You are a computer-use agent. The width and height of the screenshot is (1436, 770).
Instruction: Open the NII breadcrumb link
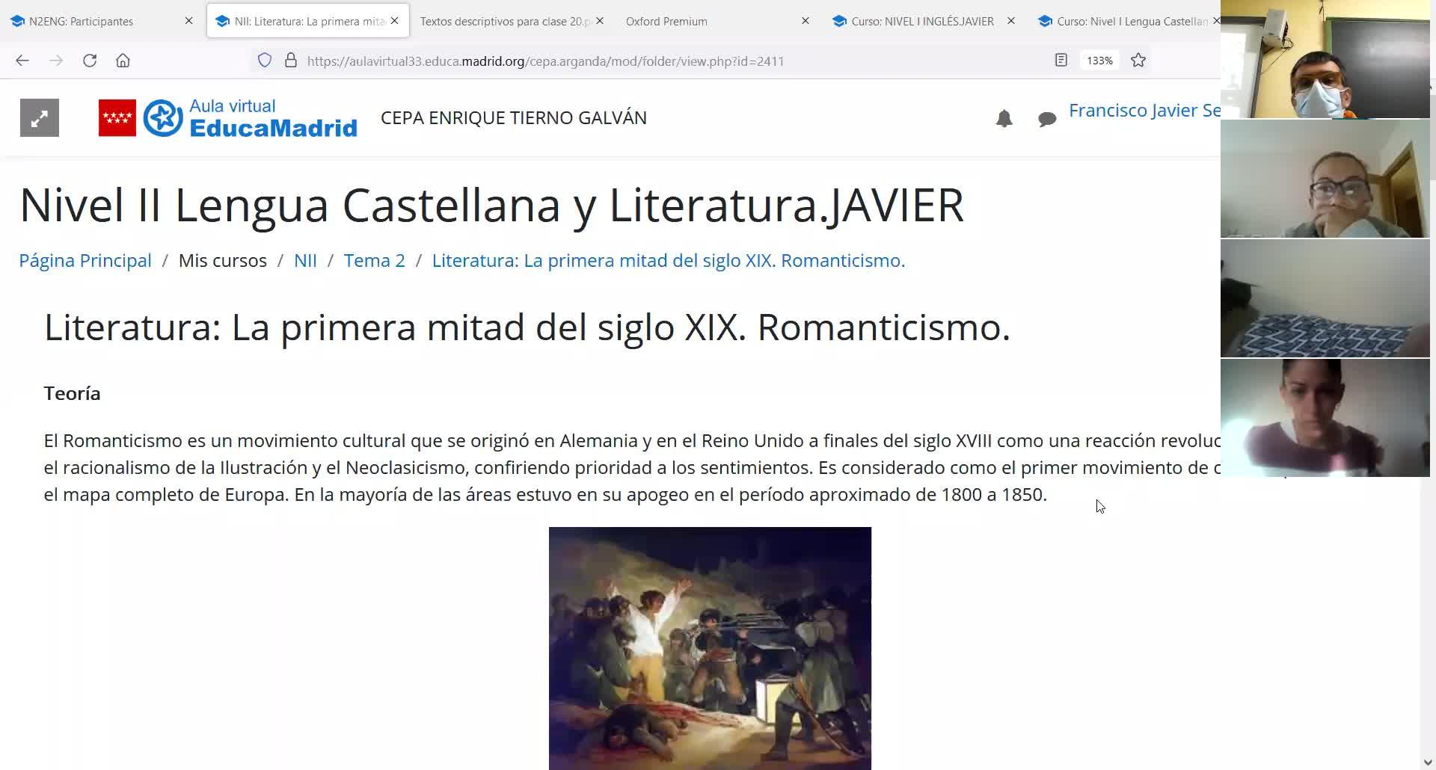click(305, 260)
